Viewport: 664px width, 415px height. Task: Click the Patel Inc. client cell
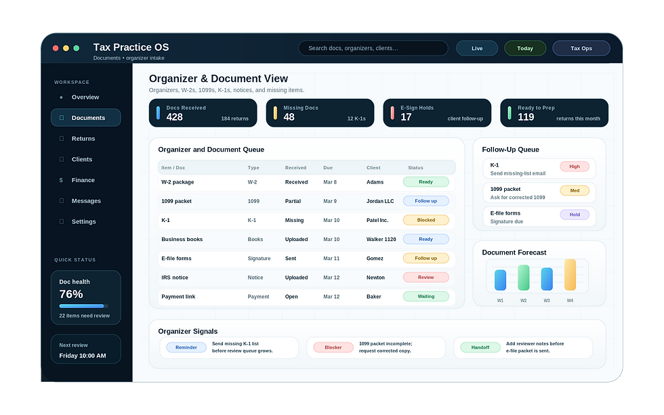[377, 220]
